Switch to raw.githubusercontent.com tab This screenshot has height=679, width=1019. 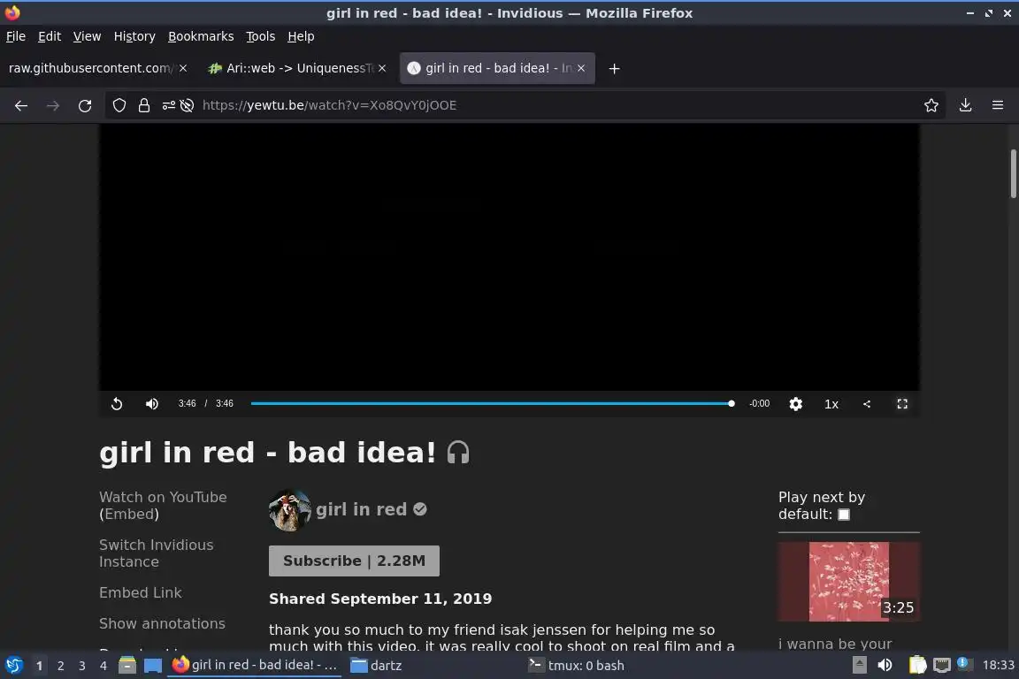pos(89,68)
